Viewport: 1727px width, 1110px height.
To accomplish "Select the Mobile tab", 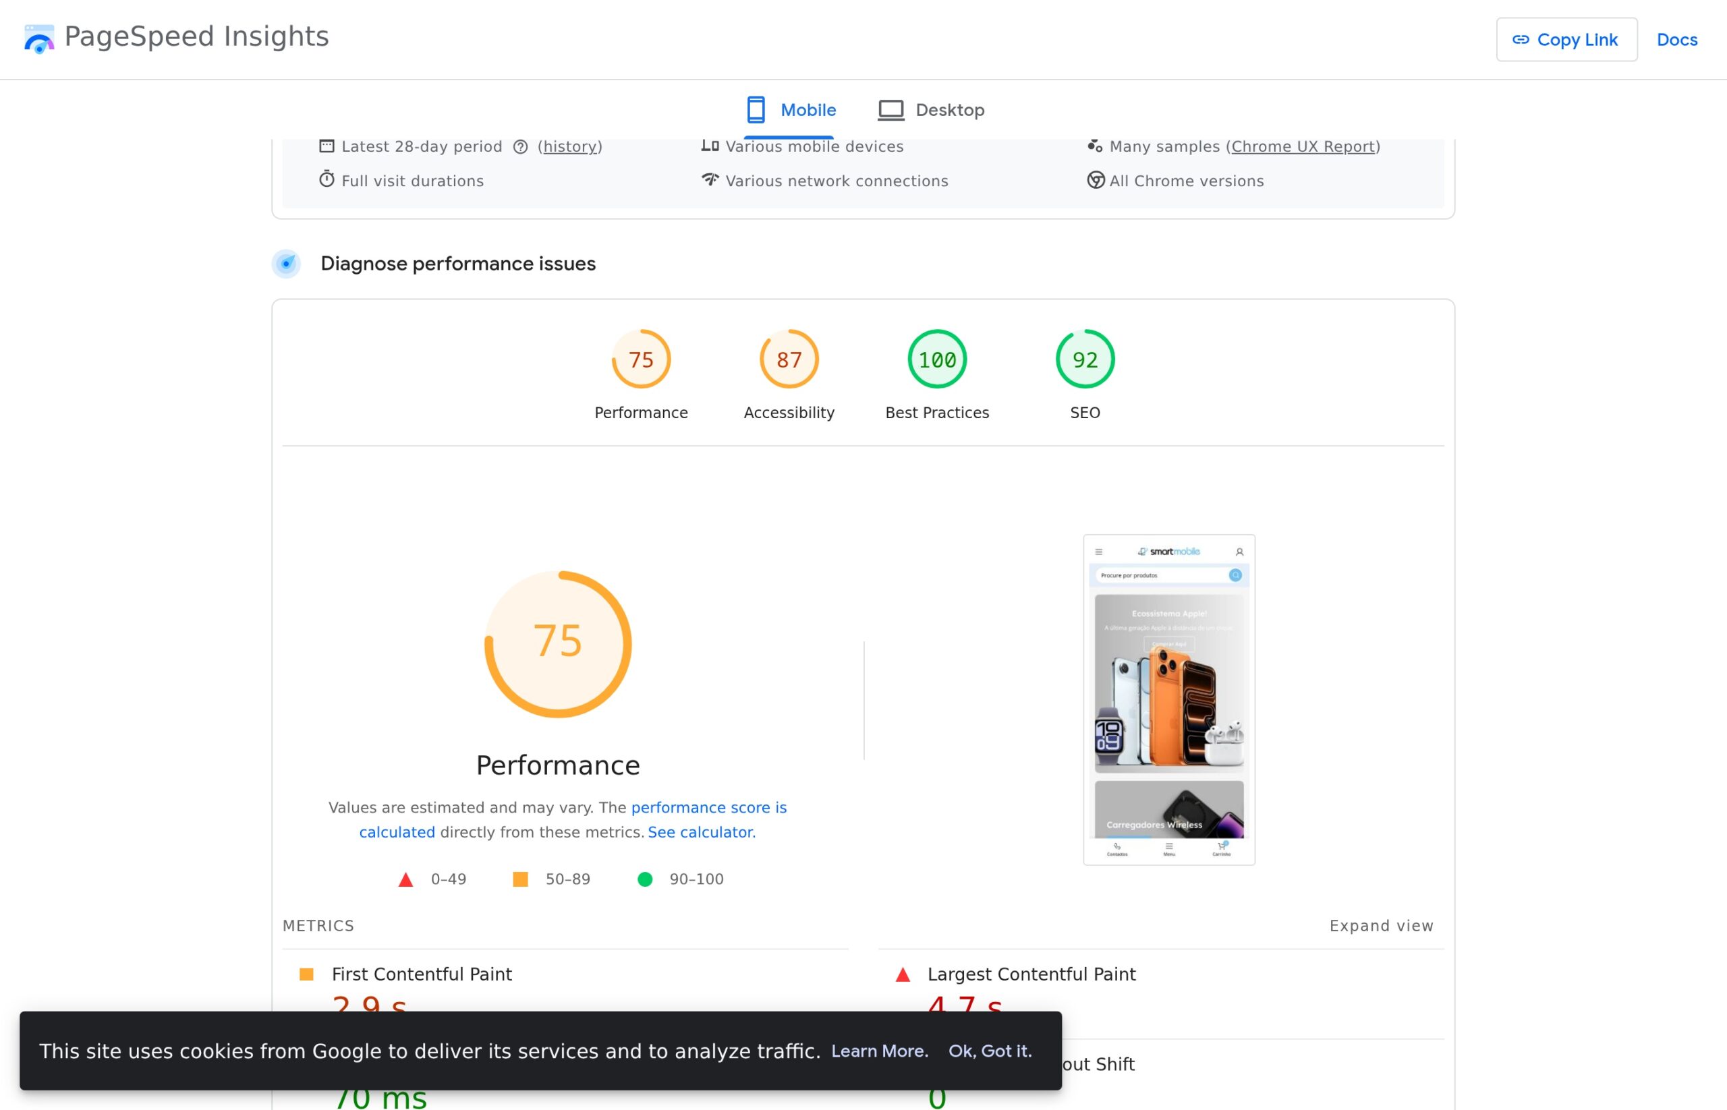I will click(x=791, y=109).
